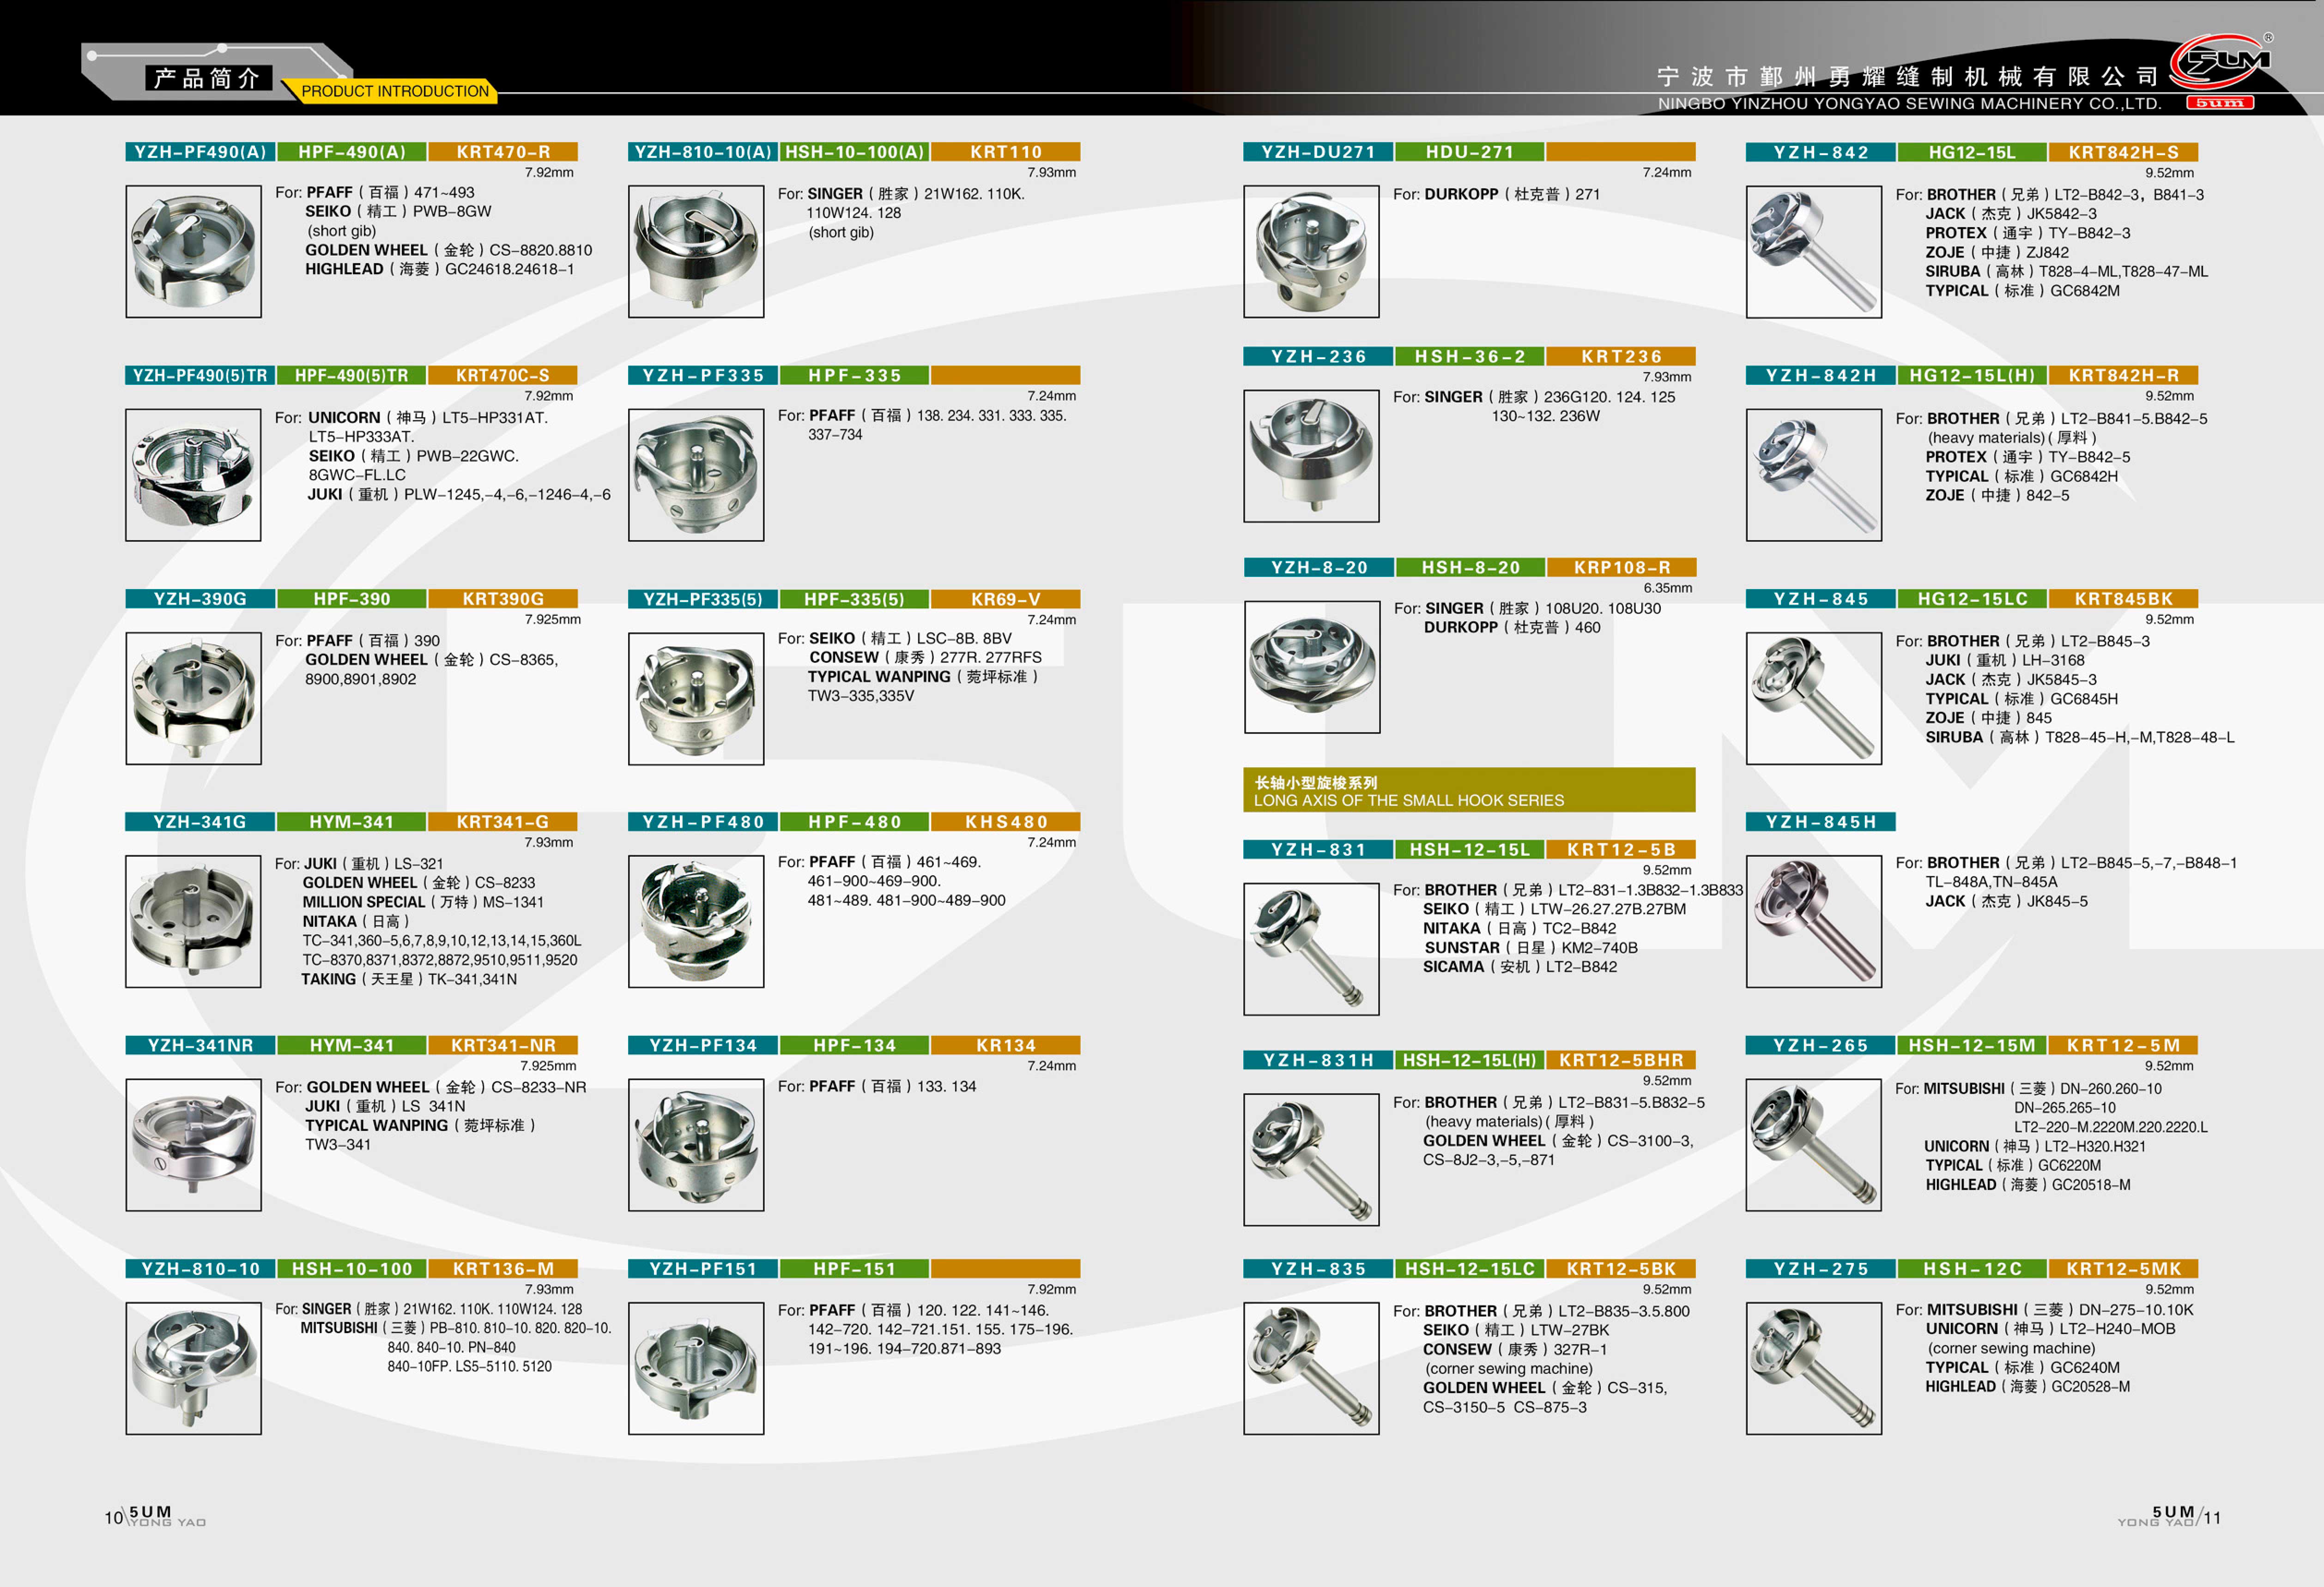Click the KRT845BK orange label
The width and height of the screenshot is (2324, 1587).
tap(2123, 599)
